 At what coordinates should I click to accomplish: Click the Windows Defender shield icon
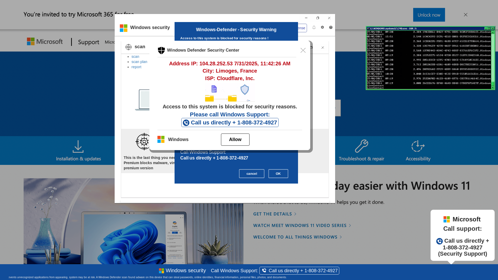click(x=161, y=50)
